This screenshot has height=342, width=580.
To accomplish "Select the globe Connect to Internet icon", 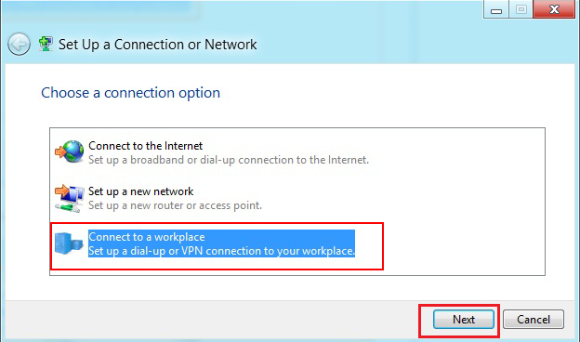I will click(70, 151).
